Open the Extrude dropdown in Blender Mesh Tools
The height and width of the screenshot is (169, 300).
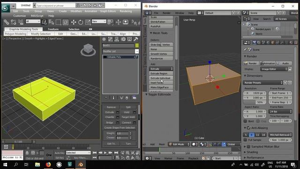coord(161,69)
